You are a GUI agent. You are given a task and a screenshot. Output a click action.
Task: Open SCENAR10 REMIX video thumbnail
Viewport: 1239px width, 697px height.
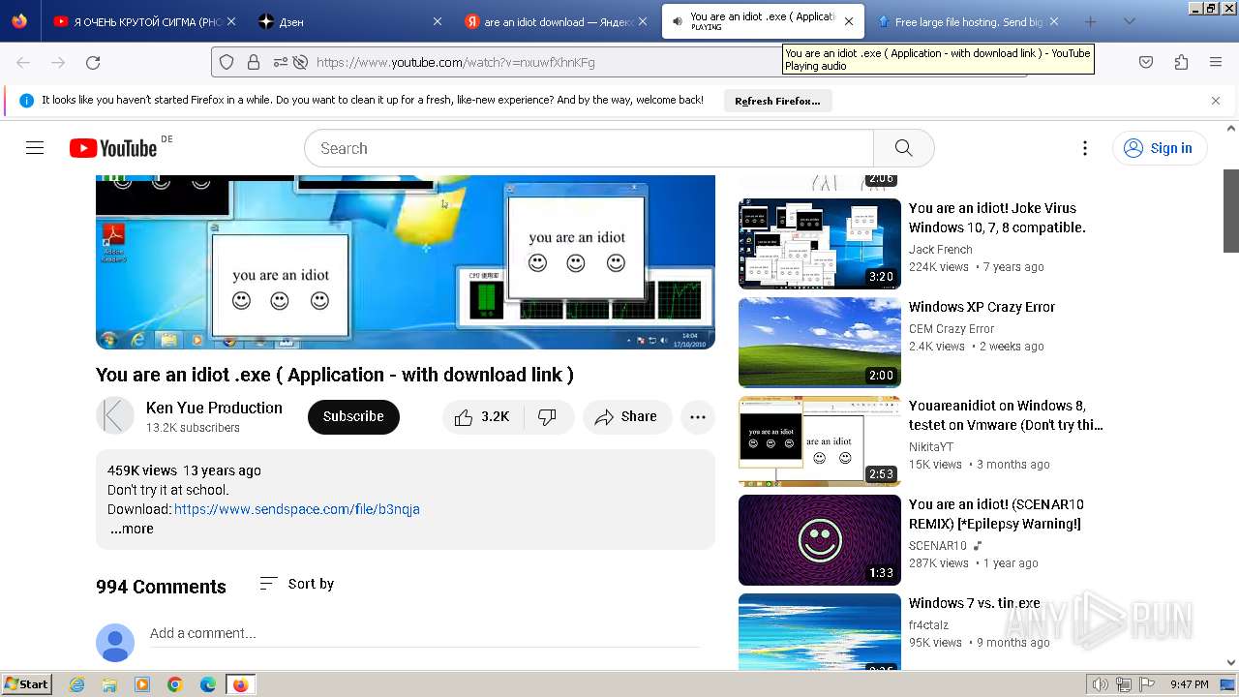[x=820, y=540]
